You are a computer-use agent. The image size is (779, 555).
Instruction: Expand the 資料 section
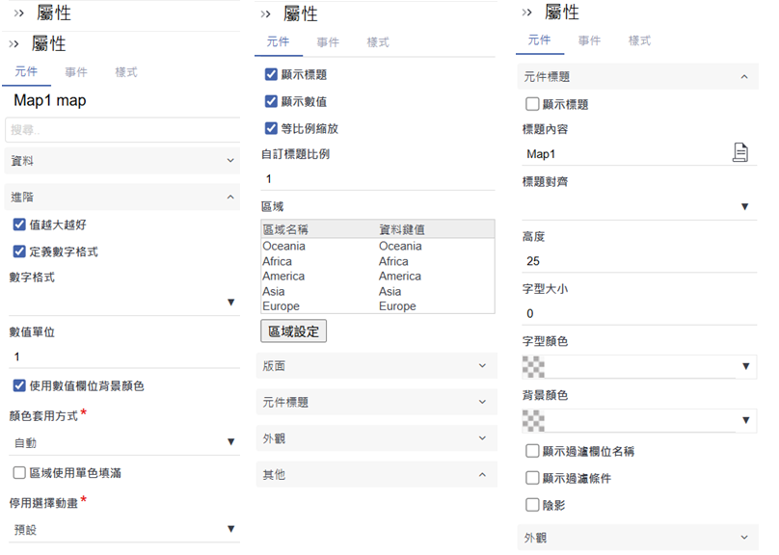coord(122,161)
